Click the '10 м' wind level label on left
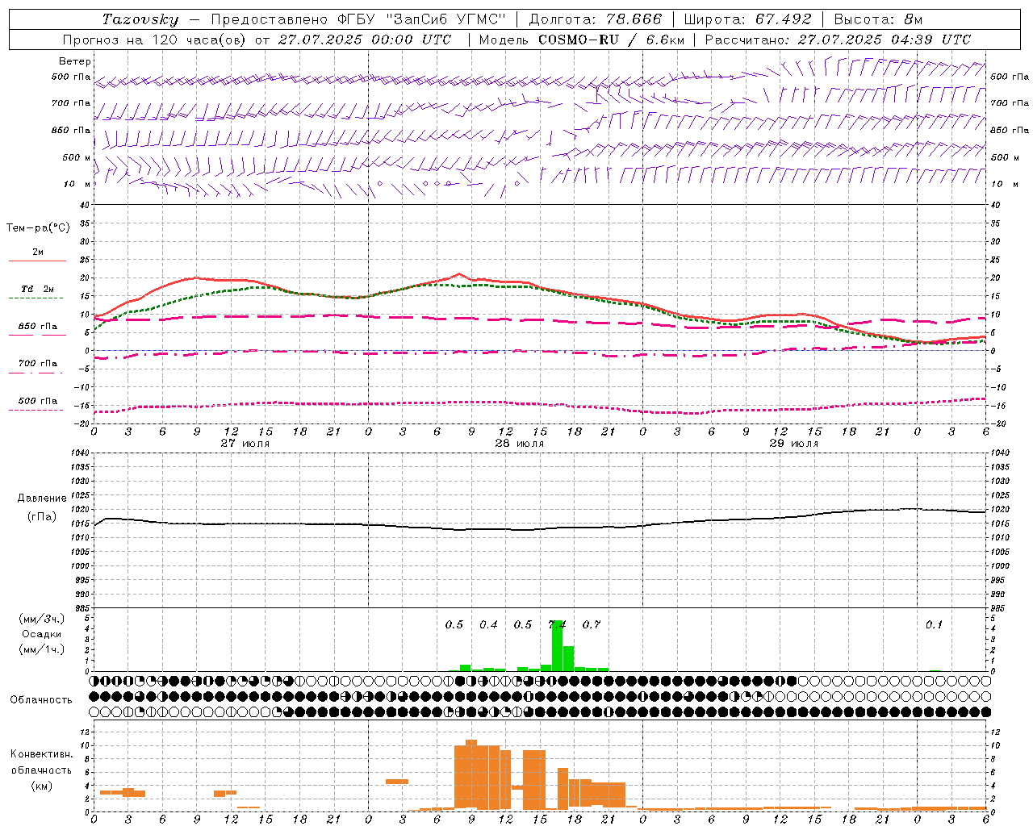The height and width of the screenshot is (826, 1033). click(77, 184)
